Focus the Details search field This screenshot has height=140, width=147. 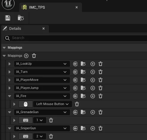(75, 38)
